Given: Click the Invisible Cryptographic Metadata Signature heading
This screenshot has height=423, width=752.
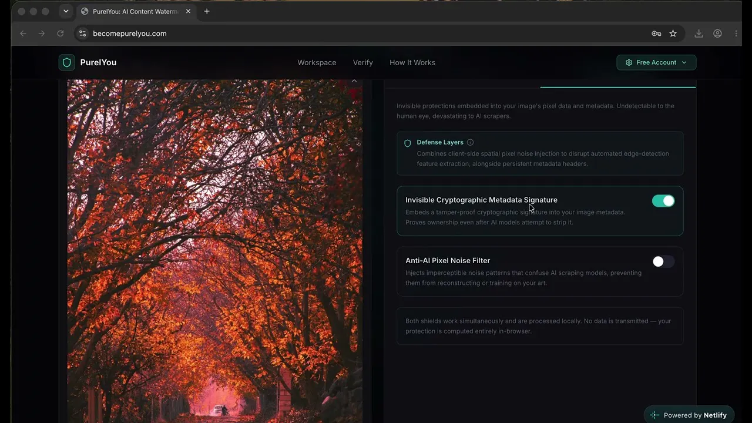Looking at the screenshot, I should (481, 200).
